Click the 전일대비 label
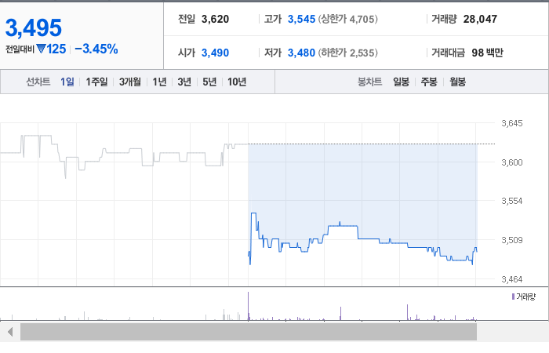Viewport: 549px width, 353px height. click(20, 49)
